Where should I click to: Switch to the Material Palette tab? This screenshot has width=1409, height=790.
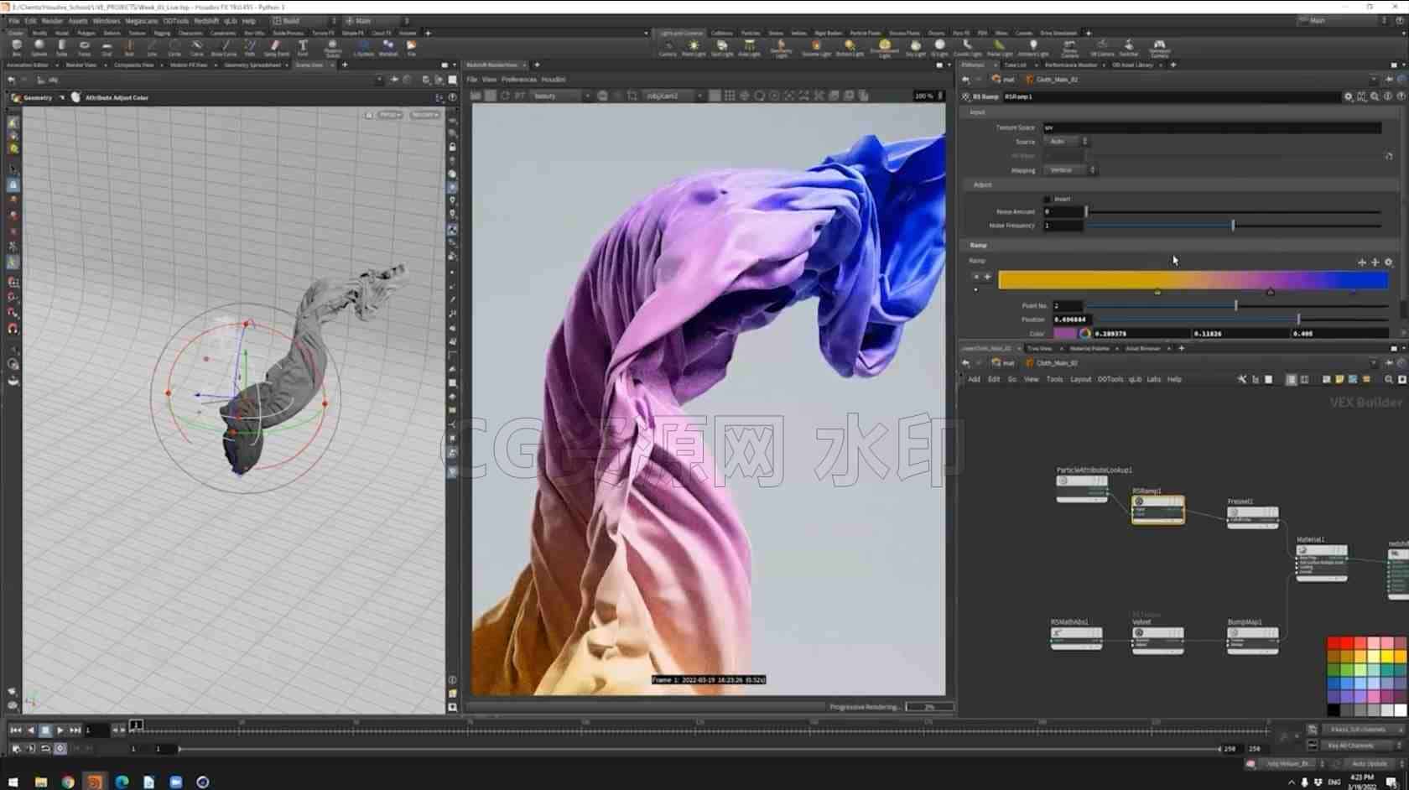[1089, 348]
